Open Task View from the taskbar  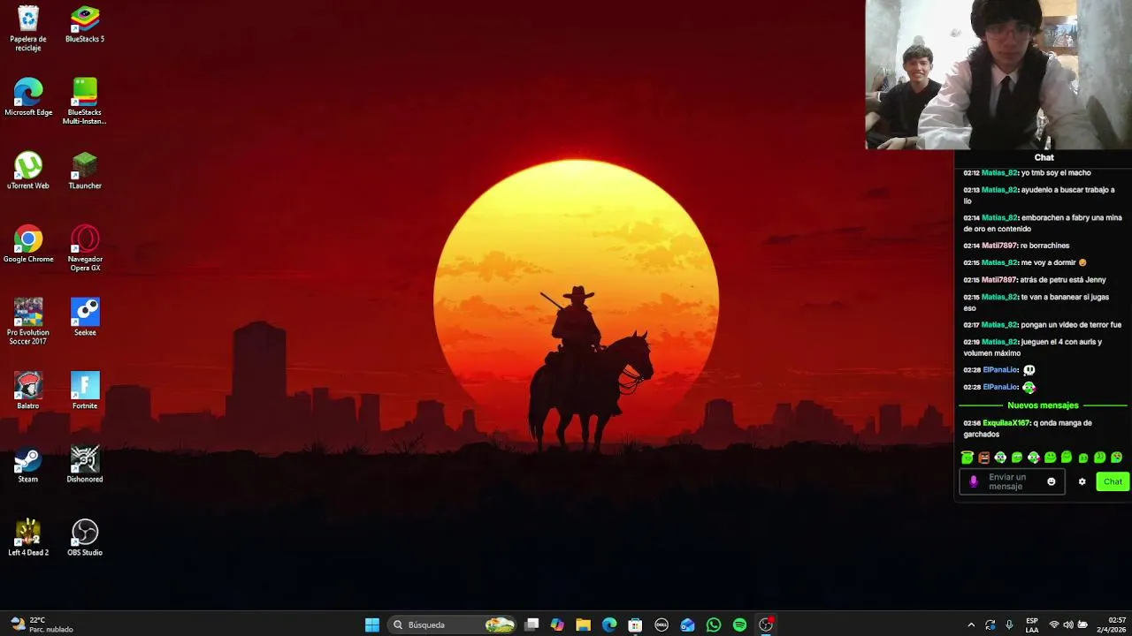(x=532, y=625)
